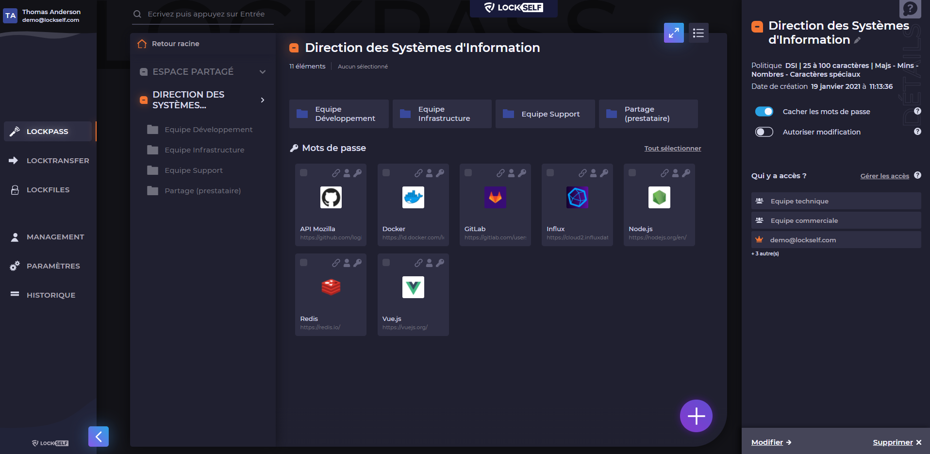Open Equipe Support folder tile

(x=545, y=114)
